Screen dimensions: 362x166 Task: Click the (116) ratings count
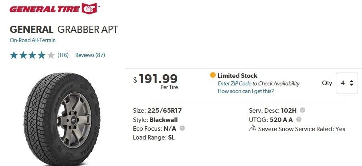pyautogui.click(x=63, y=55)
